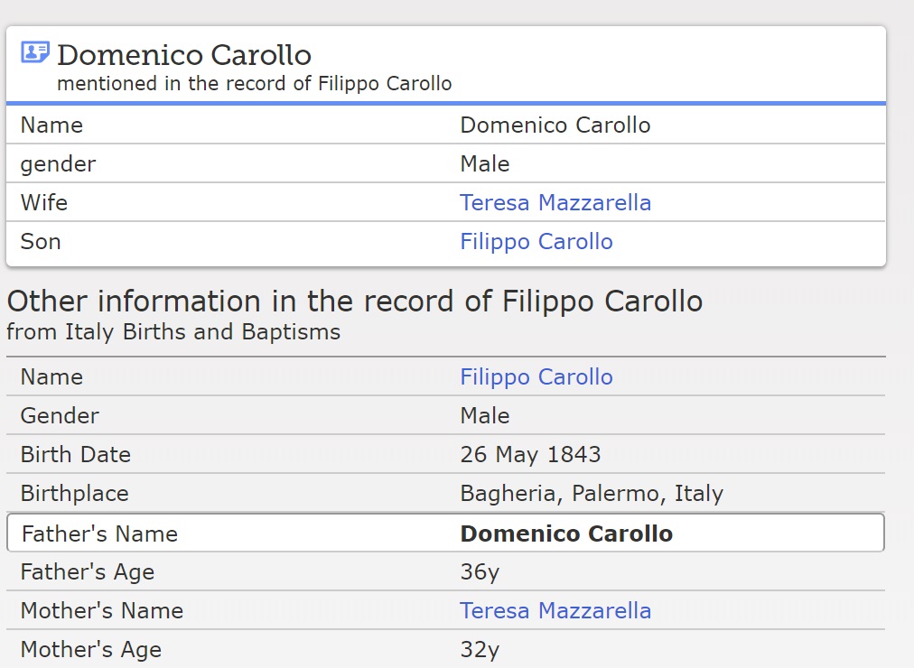Select Domenico Carollo value in top Name row

(555, 125)
